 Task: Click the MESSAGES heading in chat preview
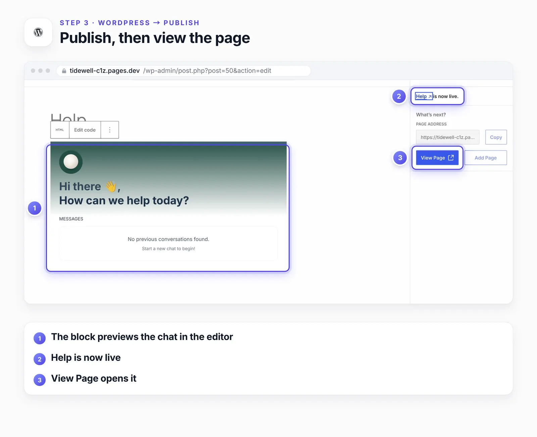coord(71,219)
